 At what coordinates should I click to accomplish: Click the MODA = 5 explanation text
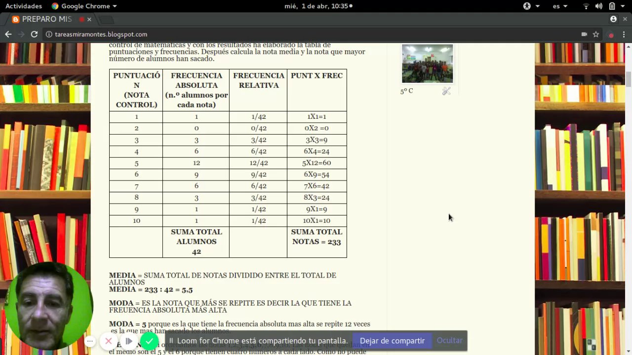coord(239,327)
